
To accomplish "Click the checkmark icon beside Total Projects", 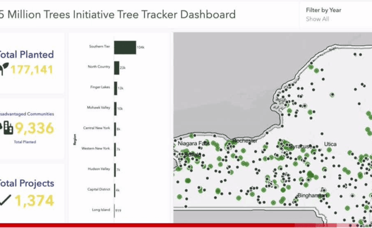I will [x=5, y=200].
